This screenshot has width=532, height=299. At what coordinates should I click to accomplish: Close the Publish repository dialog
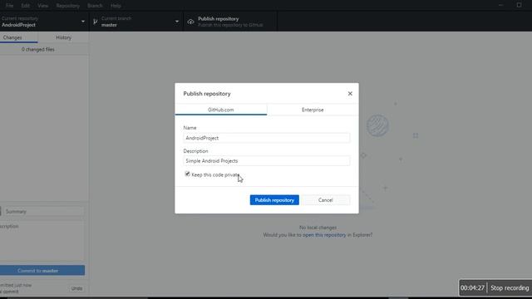pyautogui.click(x=350, y=94)
